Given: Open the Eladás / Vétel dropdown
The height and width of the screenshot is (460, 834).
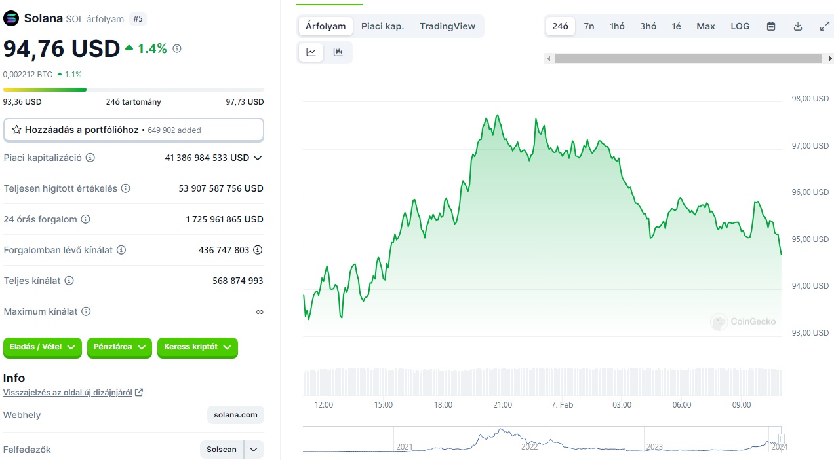Looking at the screenshot, I should coord(43,347).
